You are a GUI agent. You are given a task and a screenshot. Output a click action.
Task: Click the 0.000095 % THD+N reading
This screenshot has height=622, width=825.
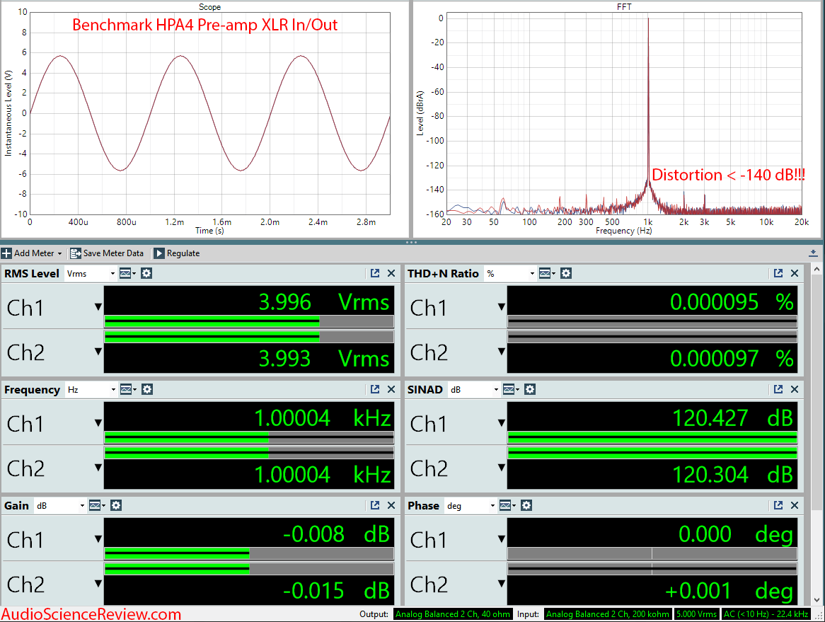tap(732, 302)
